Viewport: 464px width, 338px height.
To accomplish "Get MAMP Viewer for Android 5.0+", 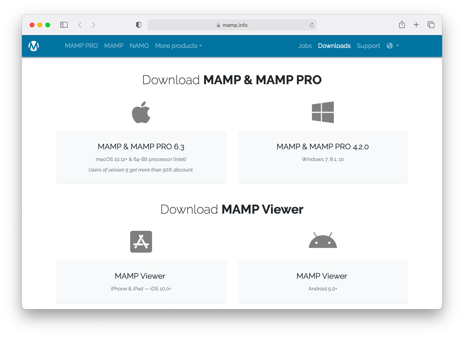I will (x=323, y=281).
